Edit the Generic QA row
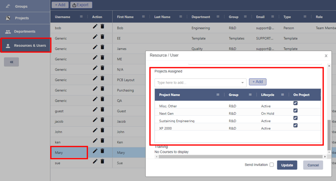 (x=95, y=99)
